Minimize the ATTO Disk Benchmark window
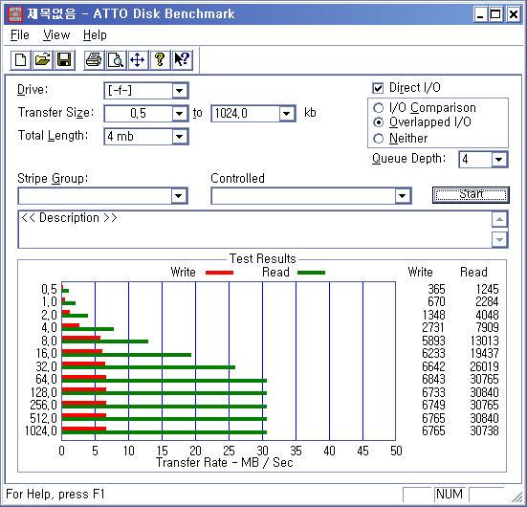Image resolution: width=527 pixels, height=507 pixels. click(481, 14)
